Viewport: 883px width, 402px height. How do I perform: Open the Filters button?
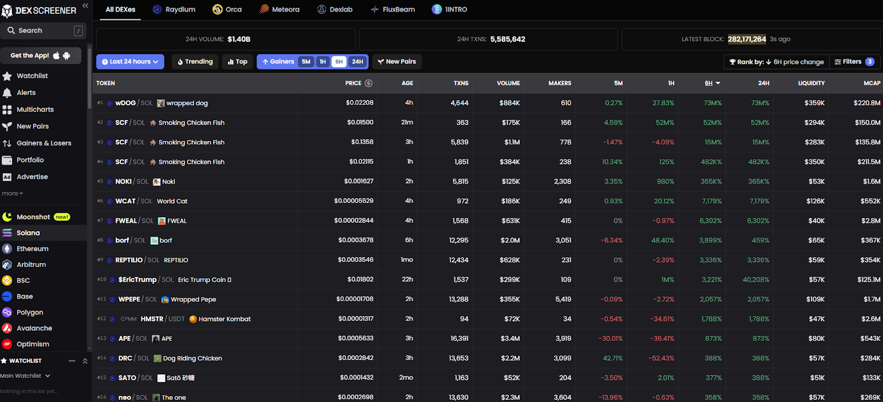(854, 62)
